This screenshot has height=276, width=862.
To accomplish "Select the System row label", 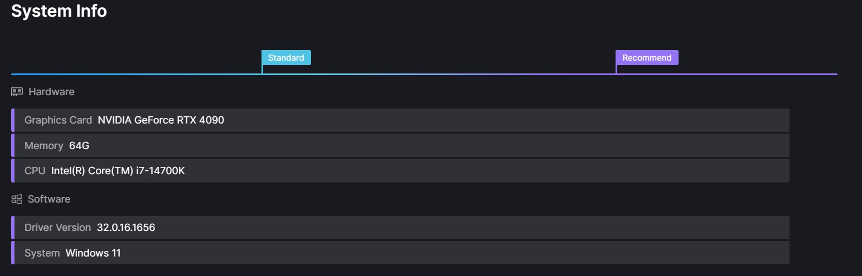I will [42, 253].
